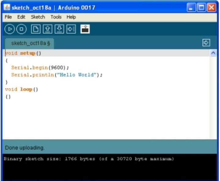Open the File menu
Screen dimensions: 220x181
click(8, 17)
